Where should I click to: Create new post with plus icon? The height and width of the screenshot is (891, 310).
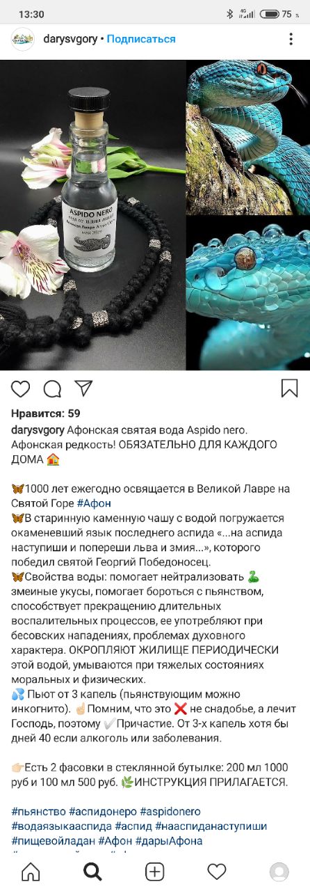154,871
